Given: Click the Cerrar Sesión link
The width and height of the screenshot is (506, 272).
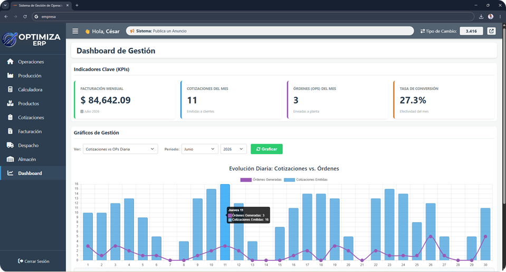Looking at the screenshot, I should [34, 261].
